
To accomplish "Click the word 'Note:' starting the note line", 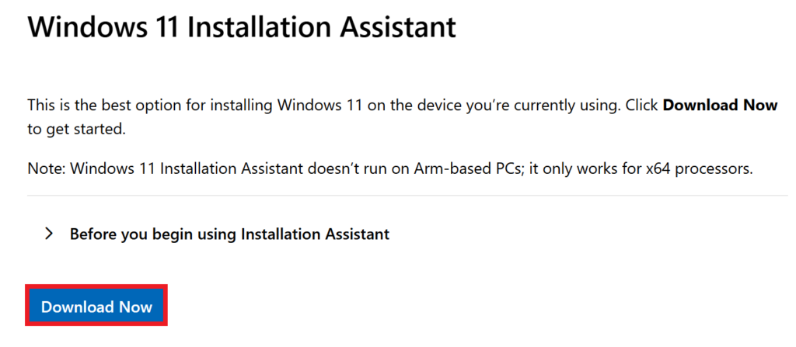I will (x=47, y=168).
